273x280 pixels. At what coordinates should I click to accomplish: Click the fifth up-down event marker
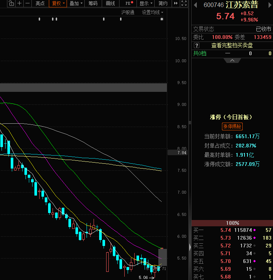(121, 19)
